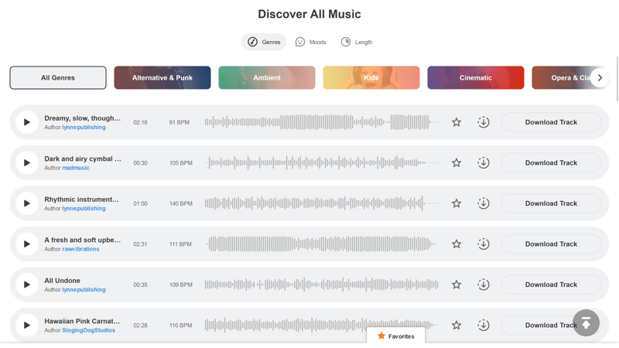
Task: Switch to the Length filter tab
Action: pos(357,42)
